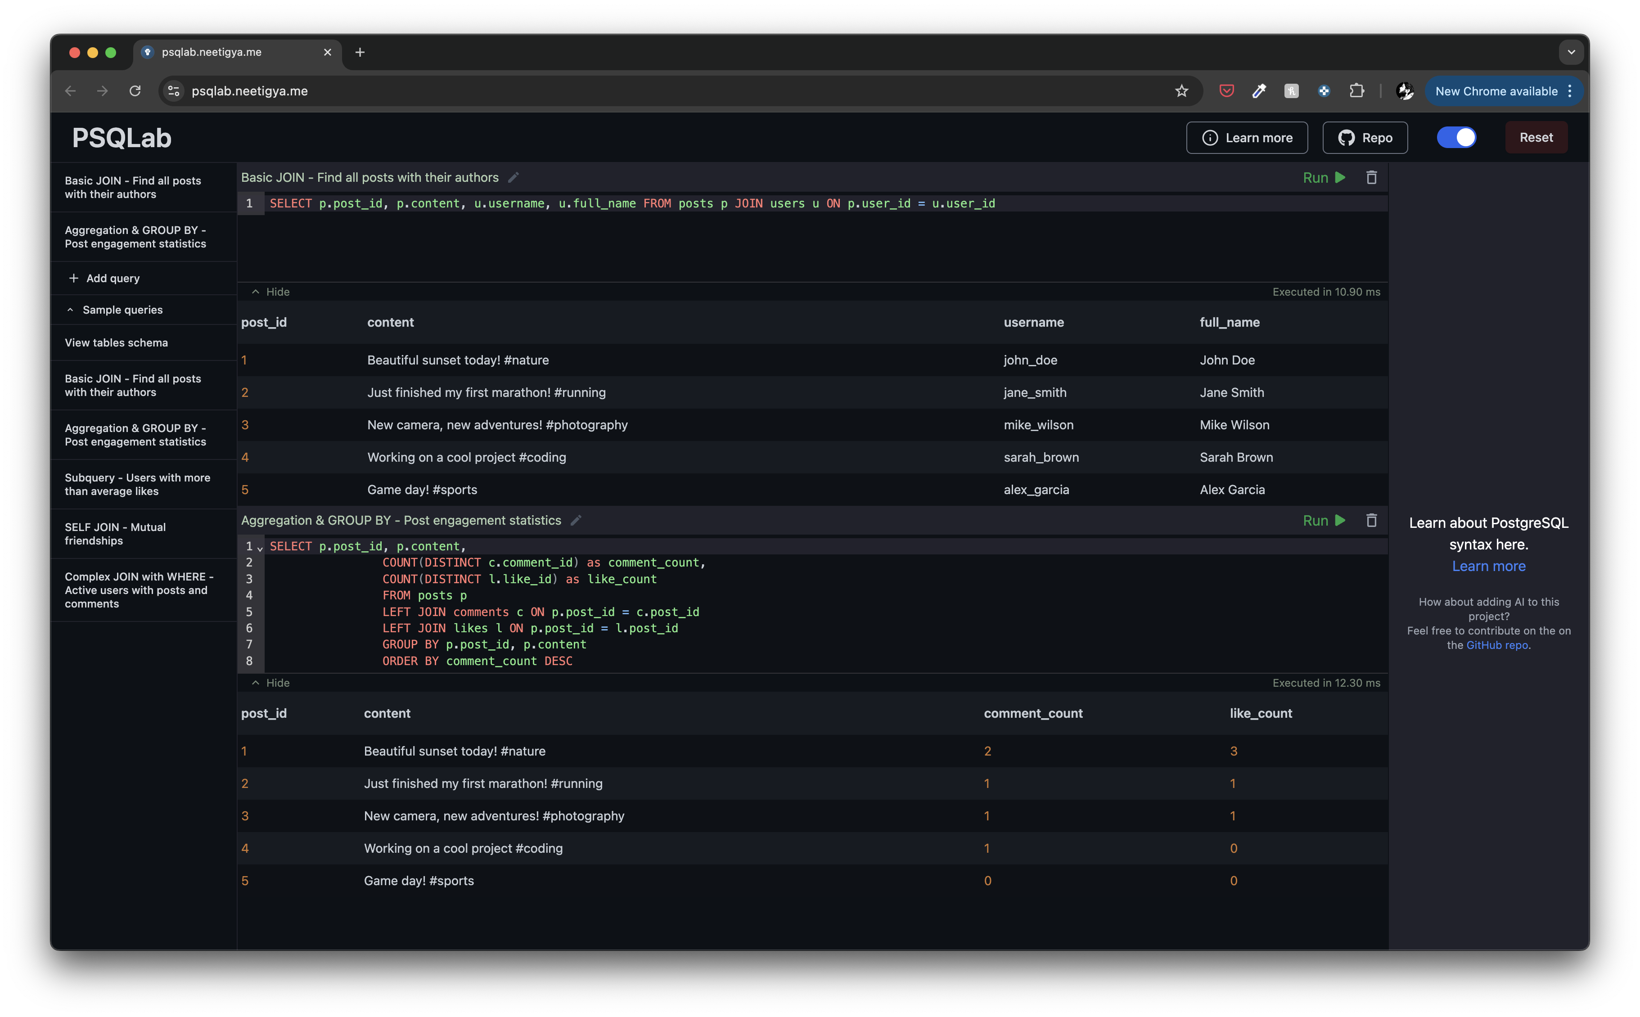Click 'Game day! #sports' in first results table
This screenshot has width=1640, height=1017.
(422, 490)
